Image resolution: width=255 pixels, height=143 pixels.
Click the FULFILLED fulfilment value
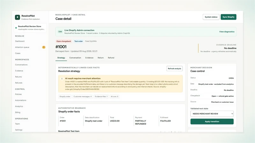point(165,121)
